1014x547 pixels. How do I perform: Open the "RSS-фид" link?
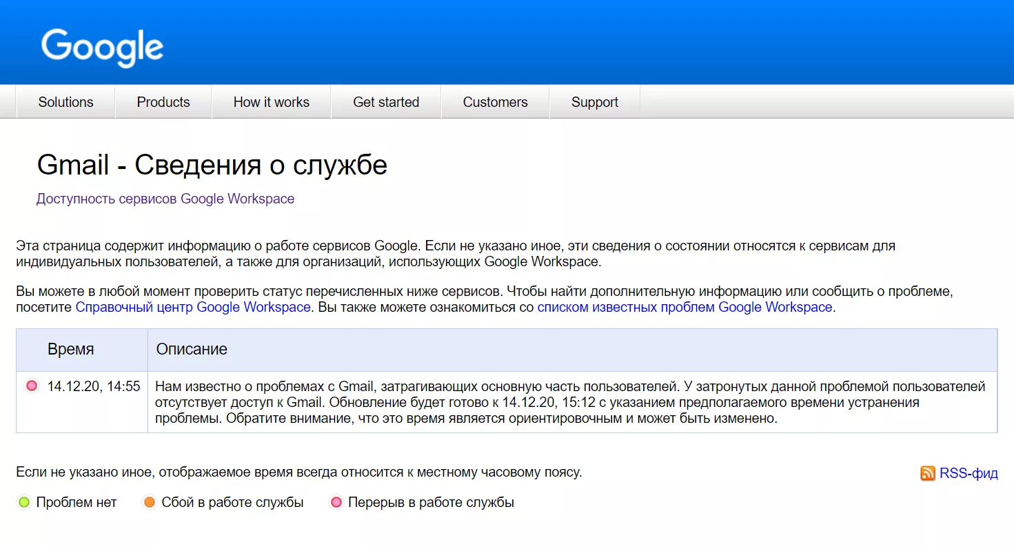tap(969, 473)
